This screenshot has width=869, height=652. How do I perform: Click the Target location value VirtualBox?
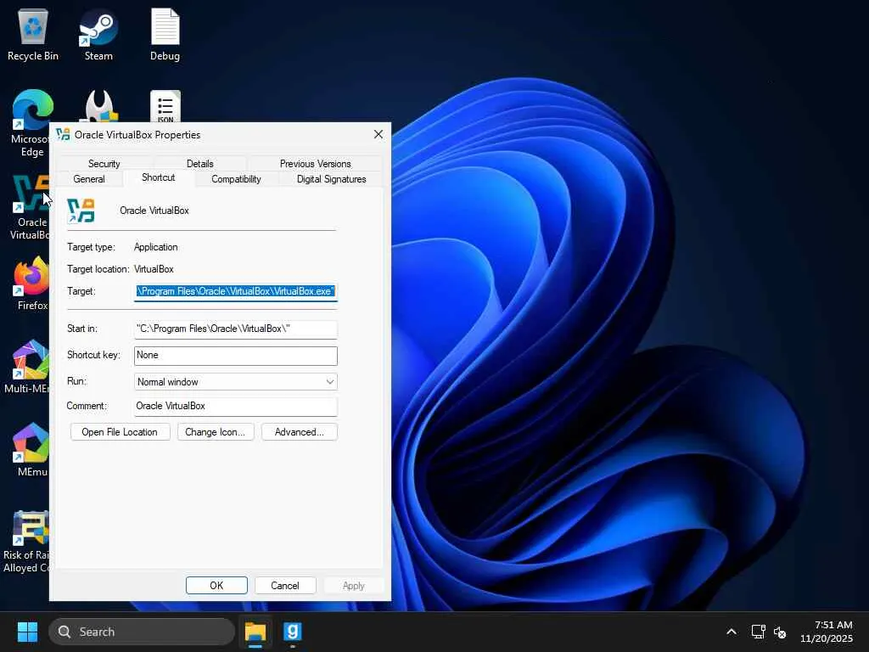154,269
